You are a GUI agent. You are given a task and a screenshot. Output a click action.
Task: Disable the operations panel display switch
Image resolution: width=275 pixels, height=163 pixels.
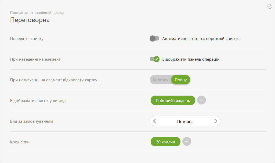[154, 59]
